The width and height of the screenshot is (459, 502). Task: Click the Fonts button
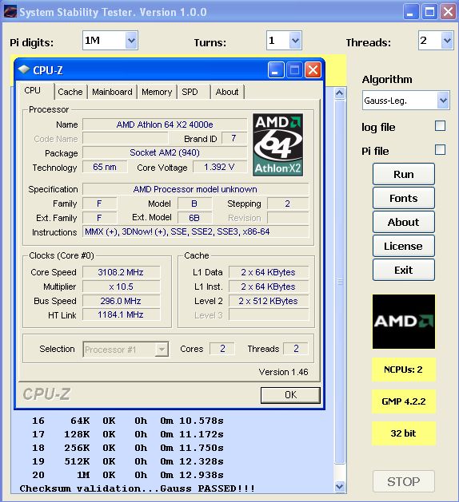click(404, 198)
